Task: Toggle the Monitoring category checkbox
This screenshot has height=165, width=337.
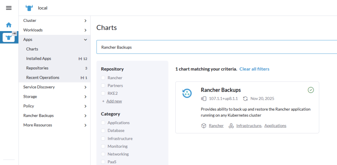Action: click(103, 146)
